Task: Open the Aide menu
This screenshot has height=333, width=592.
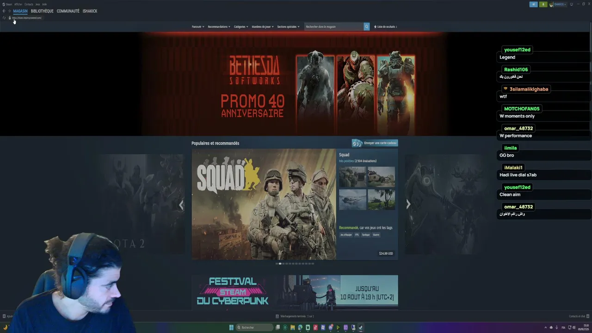Action: click(x=44, y=4)
